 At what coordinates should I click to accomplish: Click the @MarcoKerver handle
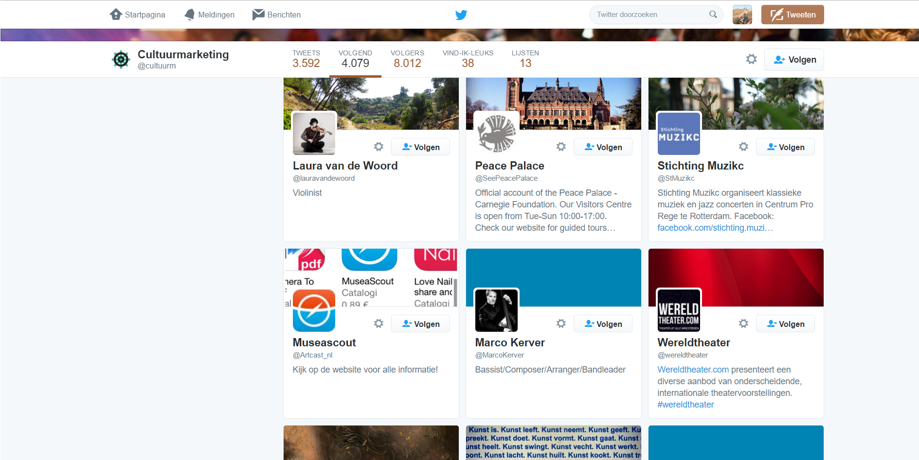(x=500, y=355)
